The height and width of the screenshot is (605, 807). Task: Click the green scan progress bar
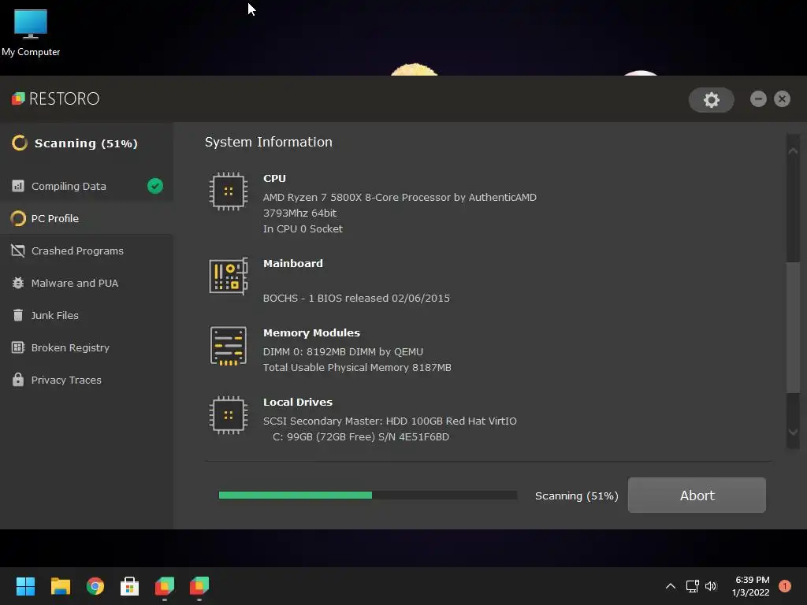coord(296,495)
